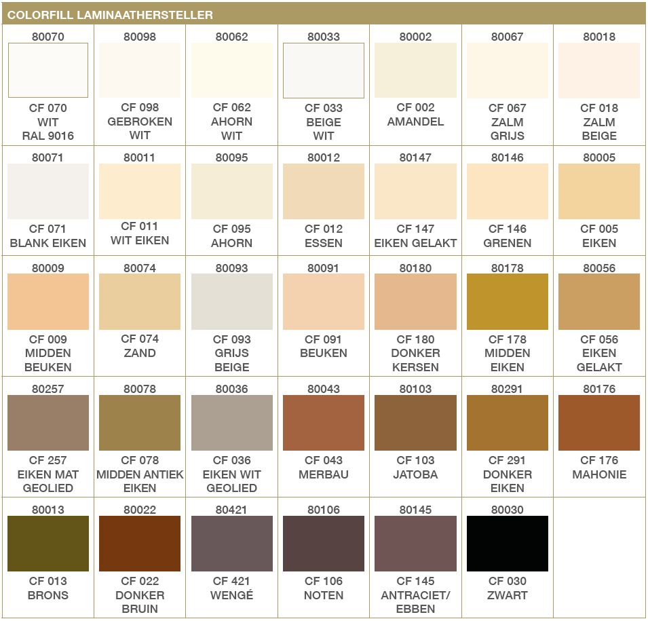Choose the CF 106 Noten color swatch
The width and height of the screenshot is (648, 621).
[324, 544]
